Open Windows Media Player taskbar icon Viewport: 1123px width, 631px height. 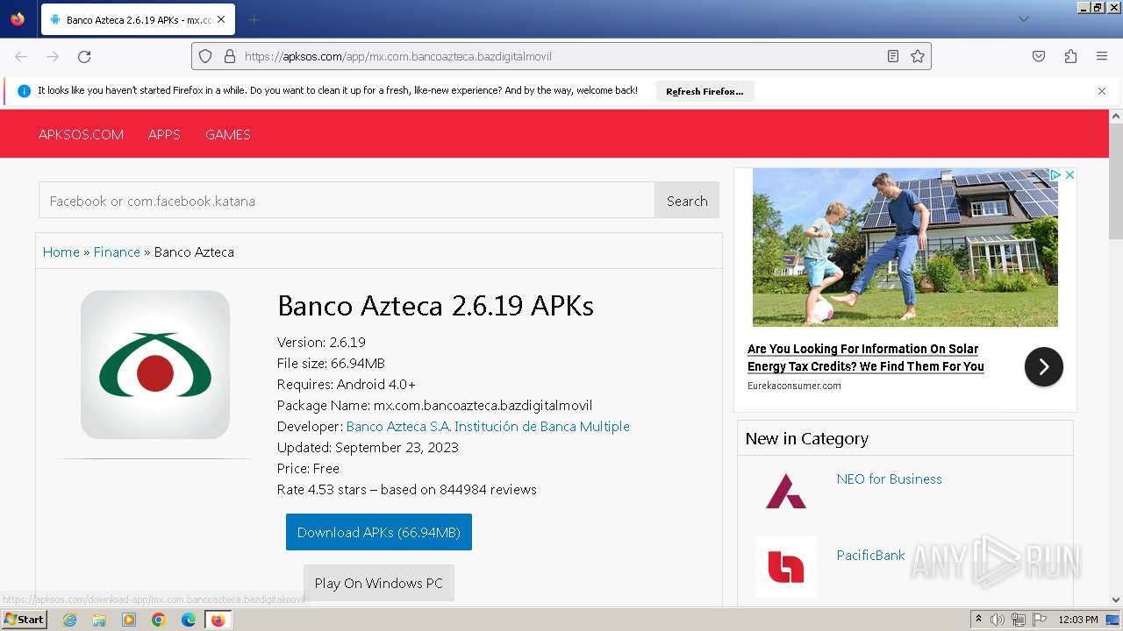tap(129, 620)
